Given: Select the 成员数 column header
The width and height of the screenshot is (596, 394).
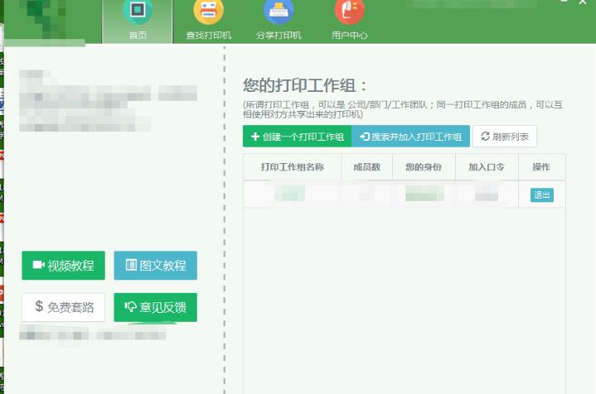Looking at the screenshot, I should coord(366,167).
